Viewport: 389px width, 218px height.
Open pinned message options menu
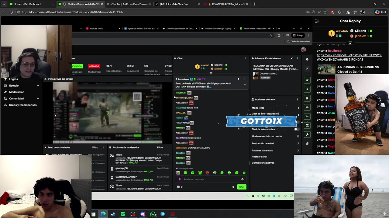tap(245, 79)
